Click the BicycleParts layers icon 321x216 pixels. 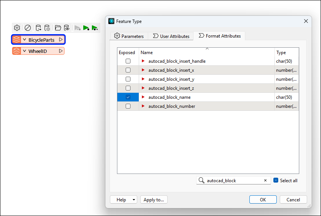(16, 39)
